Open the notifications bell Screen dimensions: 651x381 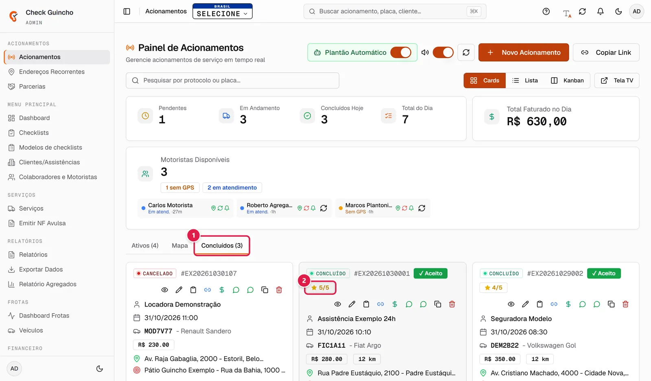[x=600, y=11]
